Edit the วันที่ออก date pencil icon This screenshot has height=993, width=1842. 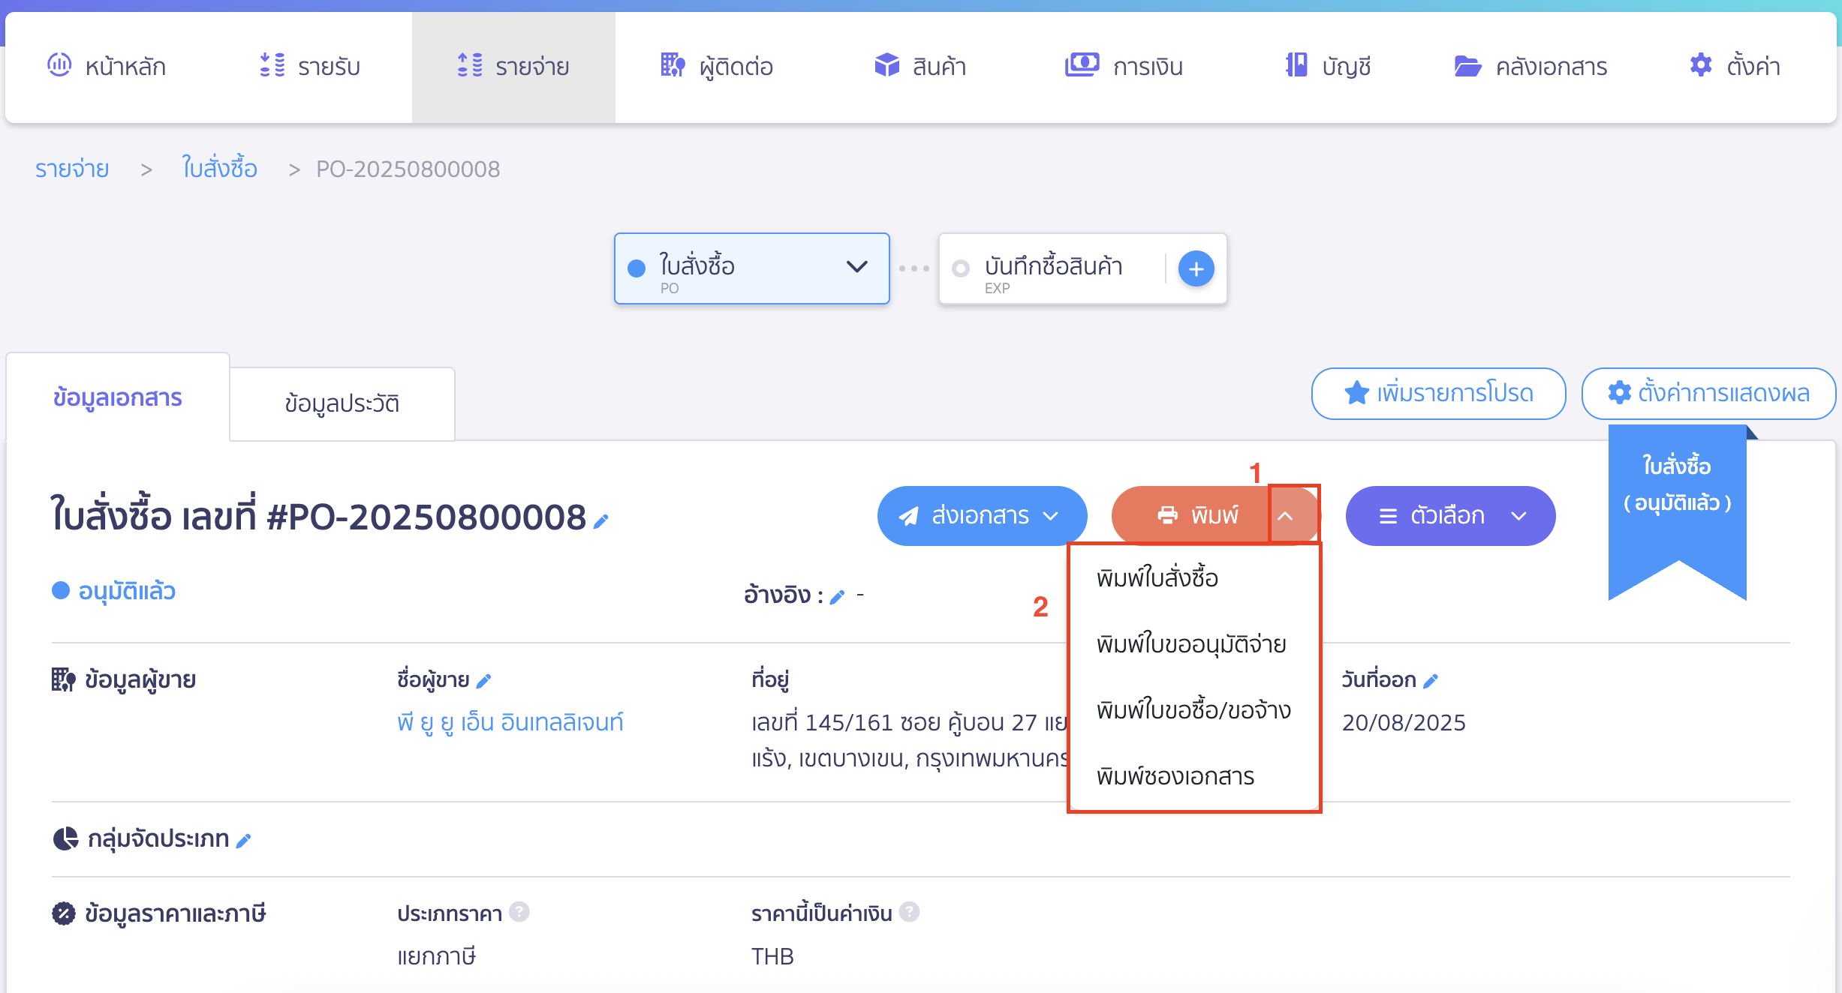point(1431,681)
